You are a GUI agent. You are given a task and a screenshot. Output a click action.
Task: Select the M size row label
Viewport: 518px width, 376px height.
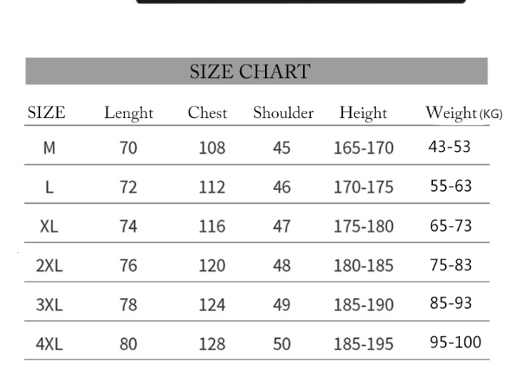click(49, 148)
